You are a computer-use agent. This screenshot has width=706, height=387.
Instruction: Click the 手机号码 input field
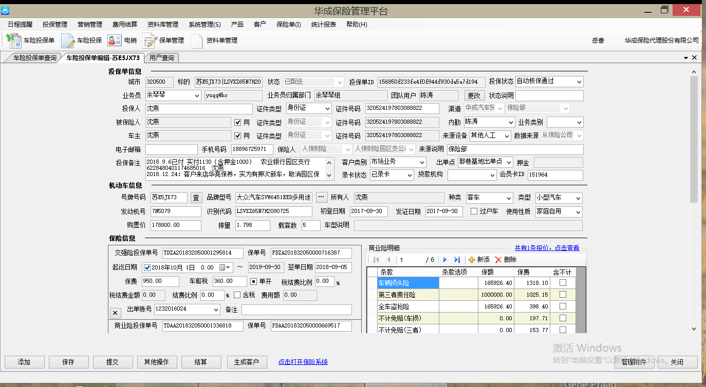[252, 149]
